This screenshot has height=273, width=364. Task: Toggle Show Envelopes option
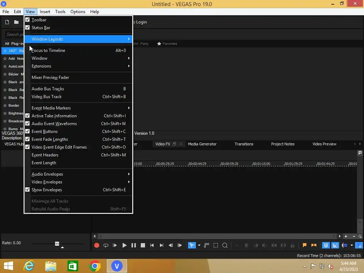tap(78, 190)
